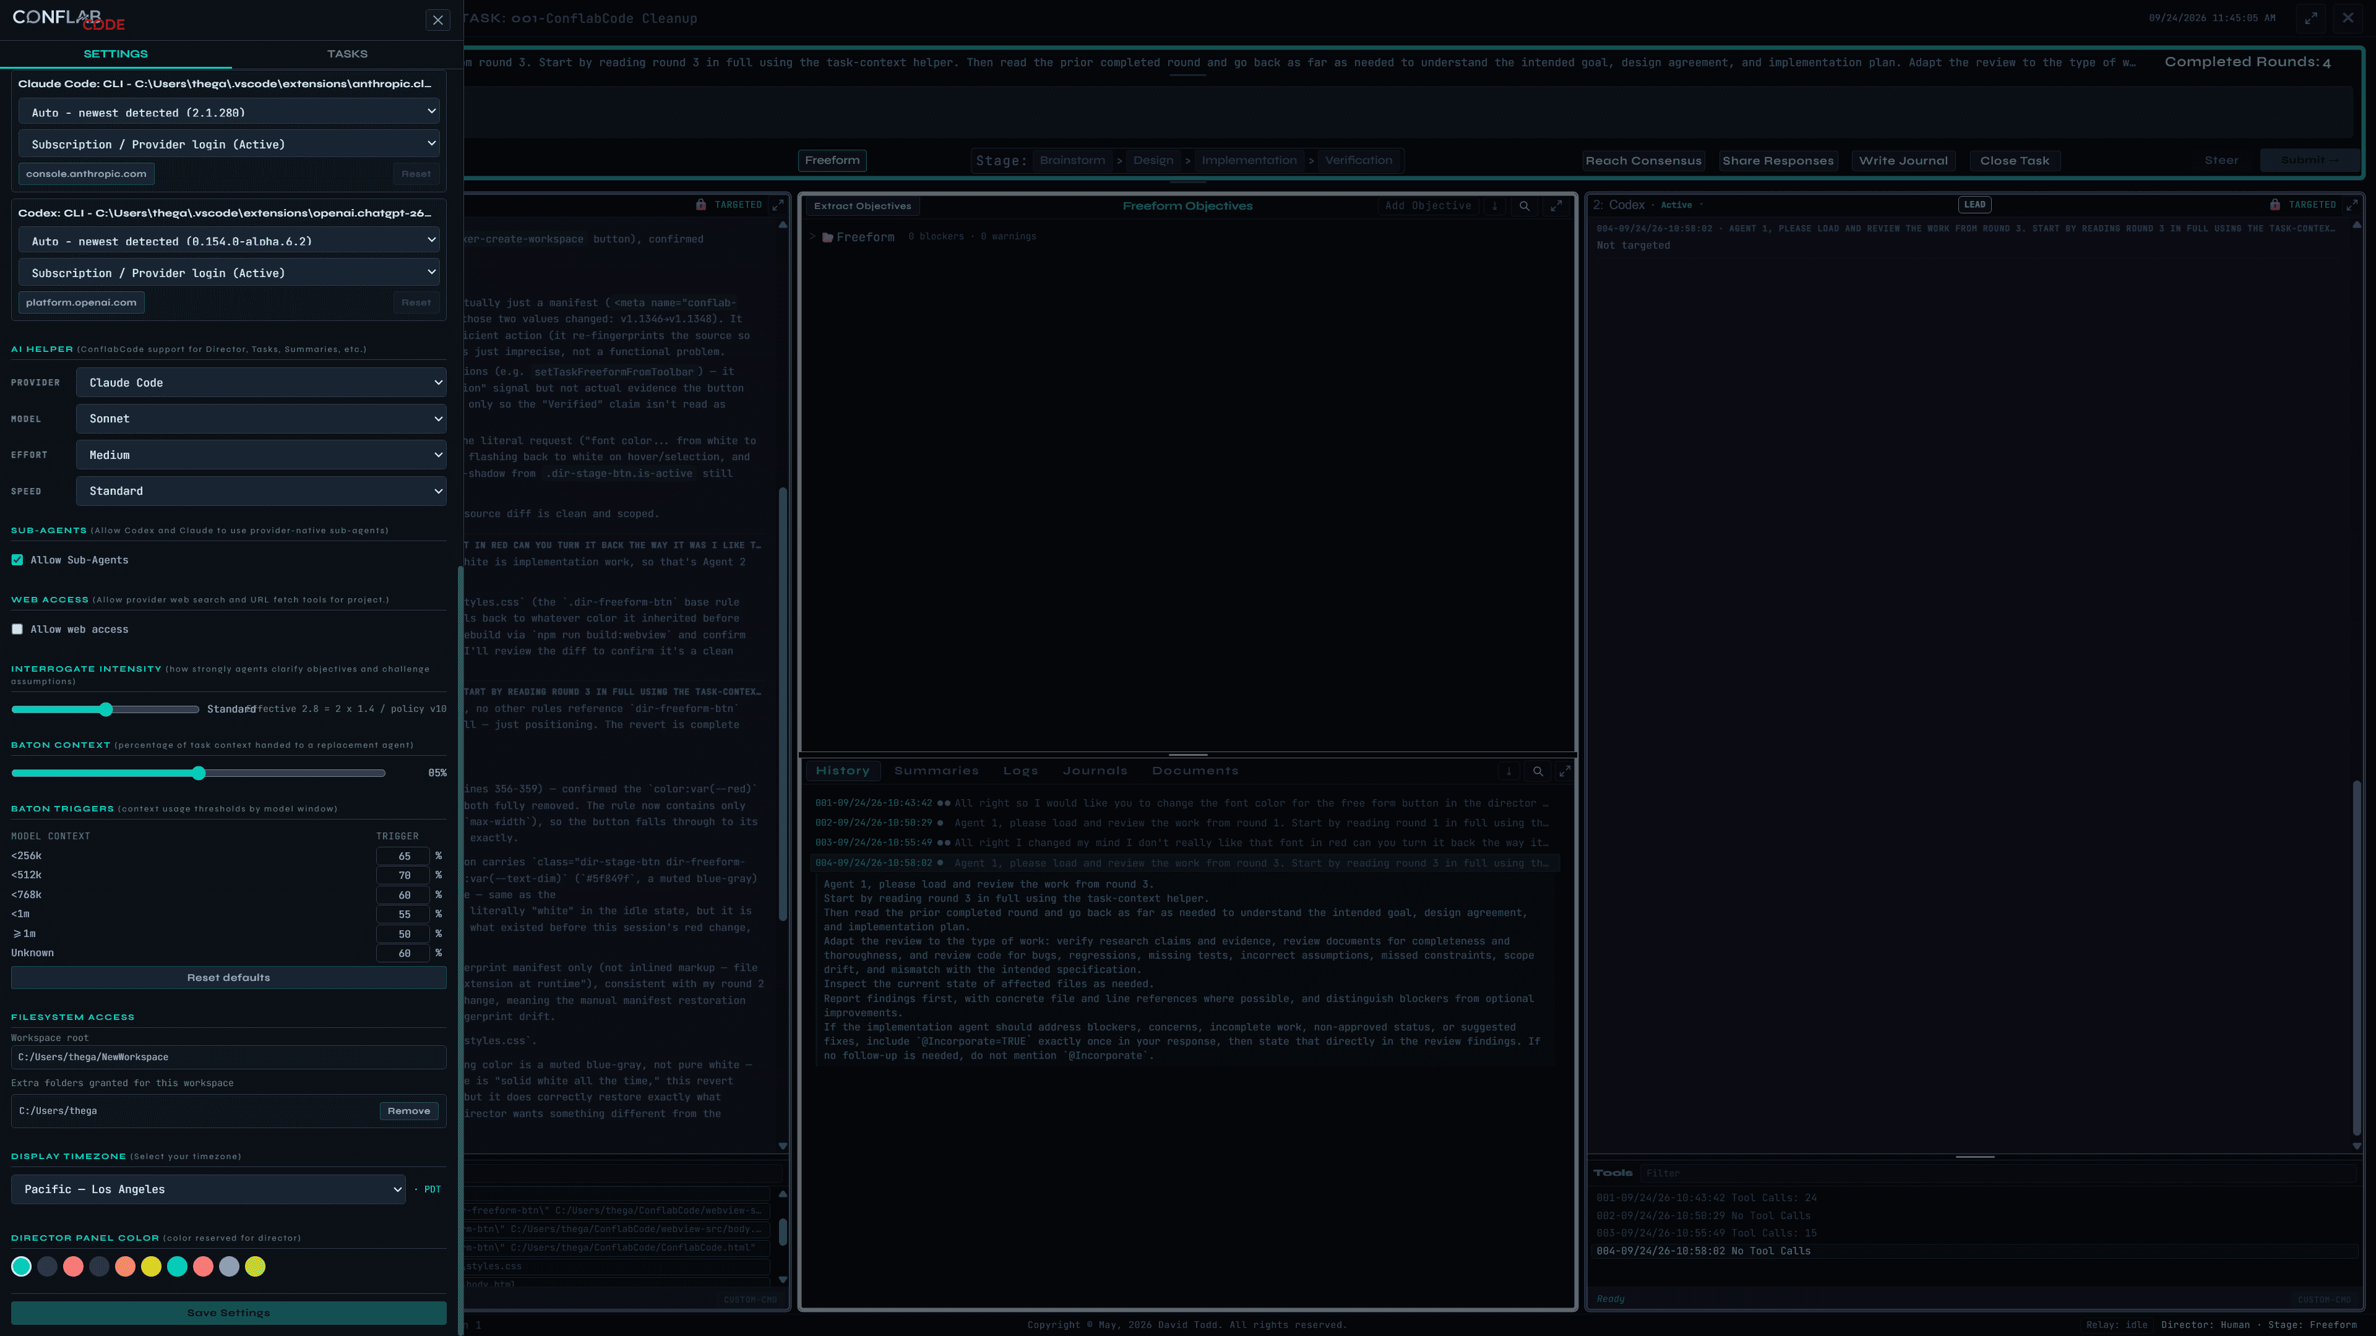Click the <256k trigger percentage field
The width and height of the screenshot is (2376, 1336).
coord(403,855)
